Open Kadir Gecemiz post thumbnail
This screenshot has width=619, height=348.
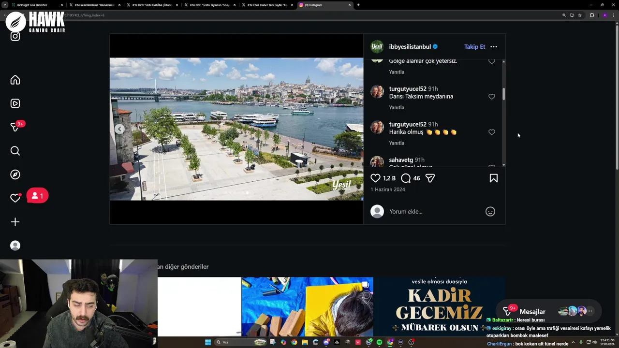click(x=439, y=306)
